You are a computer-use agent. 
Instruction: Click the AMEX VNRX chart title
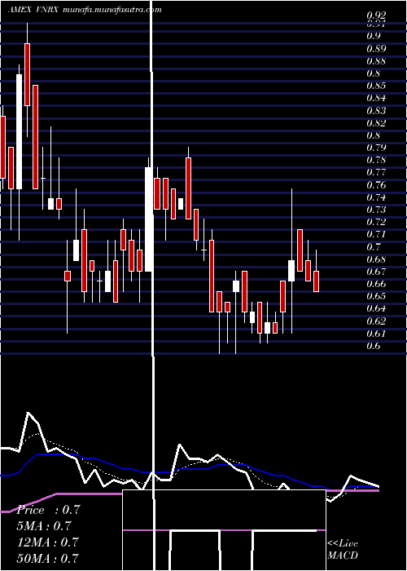(x=34, y=10)
